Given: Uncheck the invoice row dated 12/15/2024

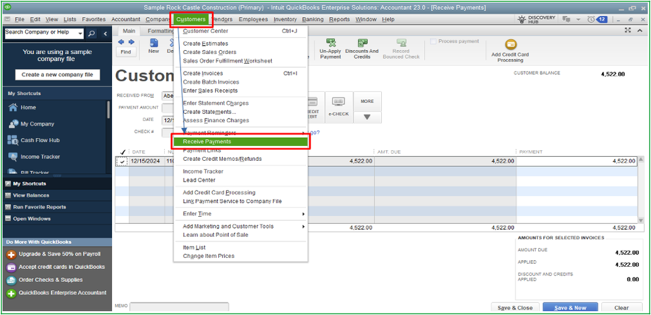Looking at the screenshot, I should click(122, 161).
